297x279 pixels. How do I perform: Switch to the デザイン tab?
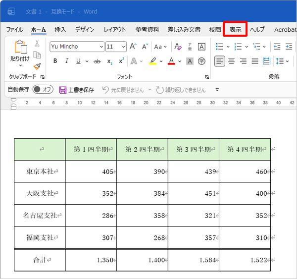(85, 30)
